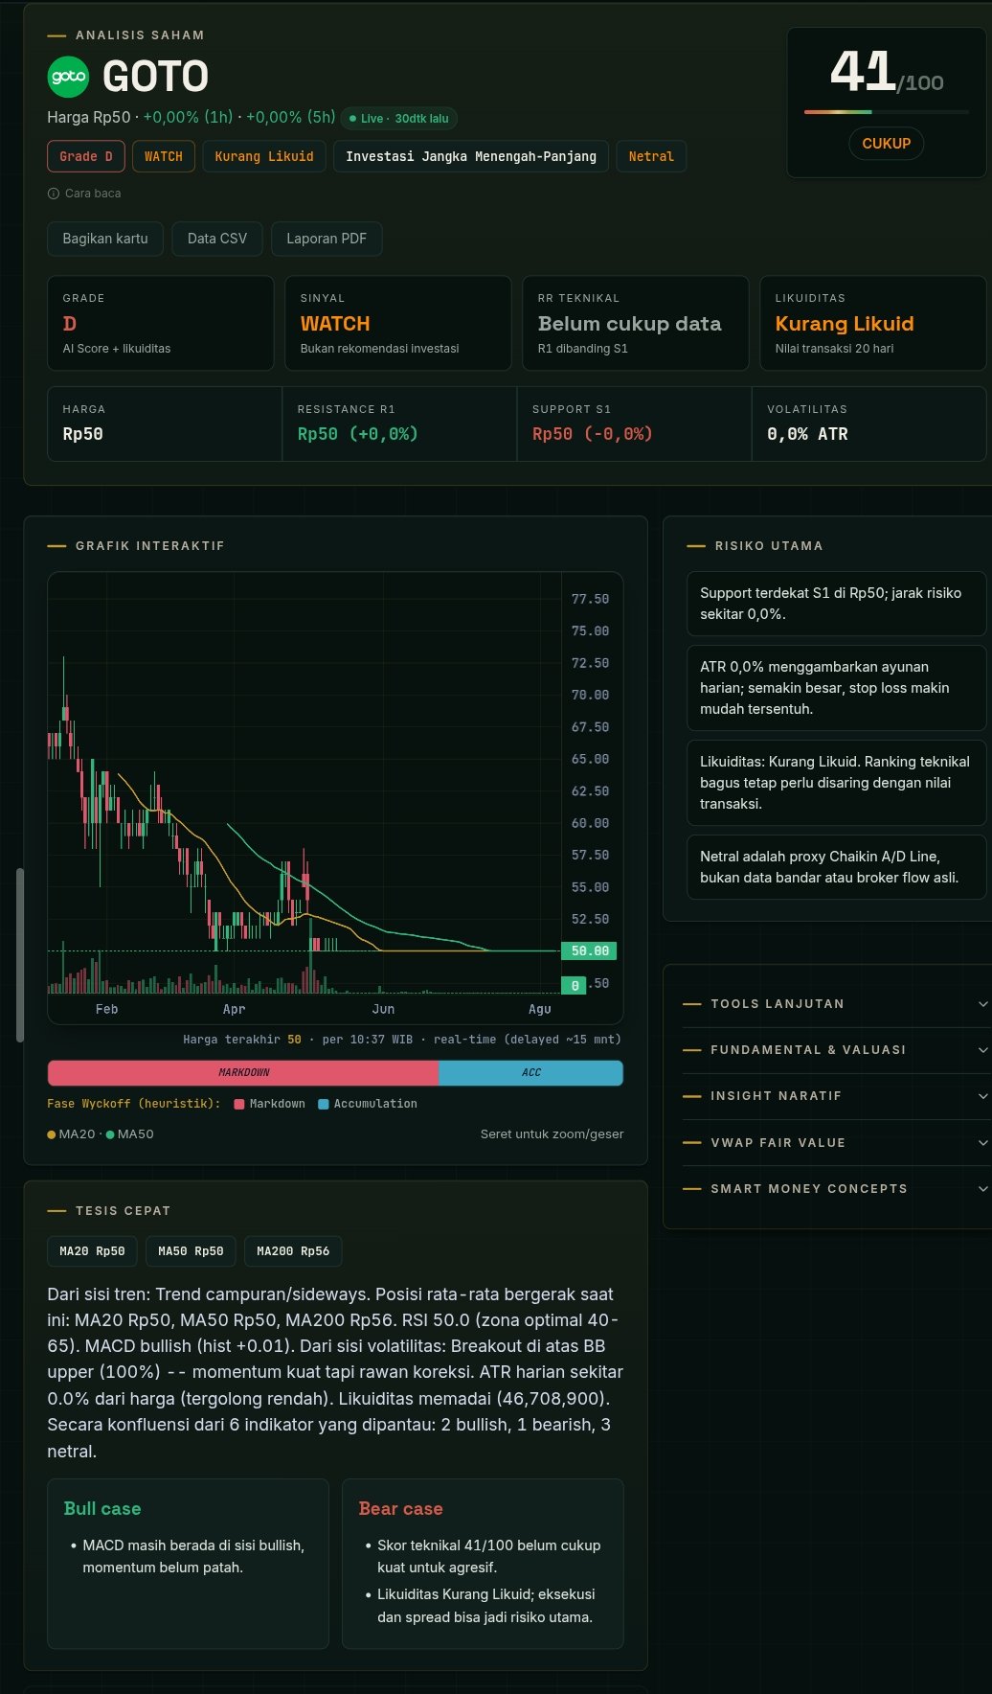Click the blue ACC phase bar segment
The image size is (992, 1694).
pyautogui.click(x=531, y=1073)
